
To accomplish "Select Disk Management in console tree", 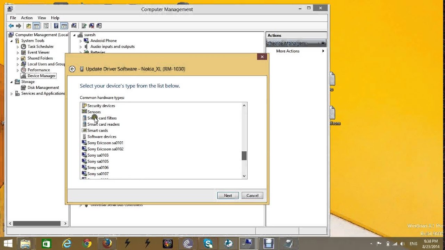I will click(43, 87).
